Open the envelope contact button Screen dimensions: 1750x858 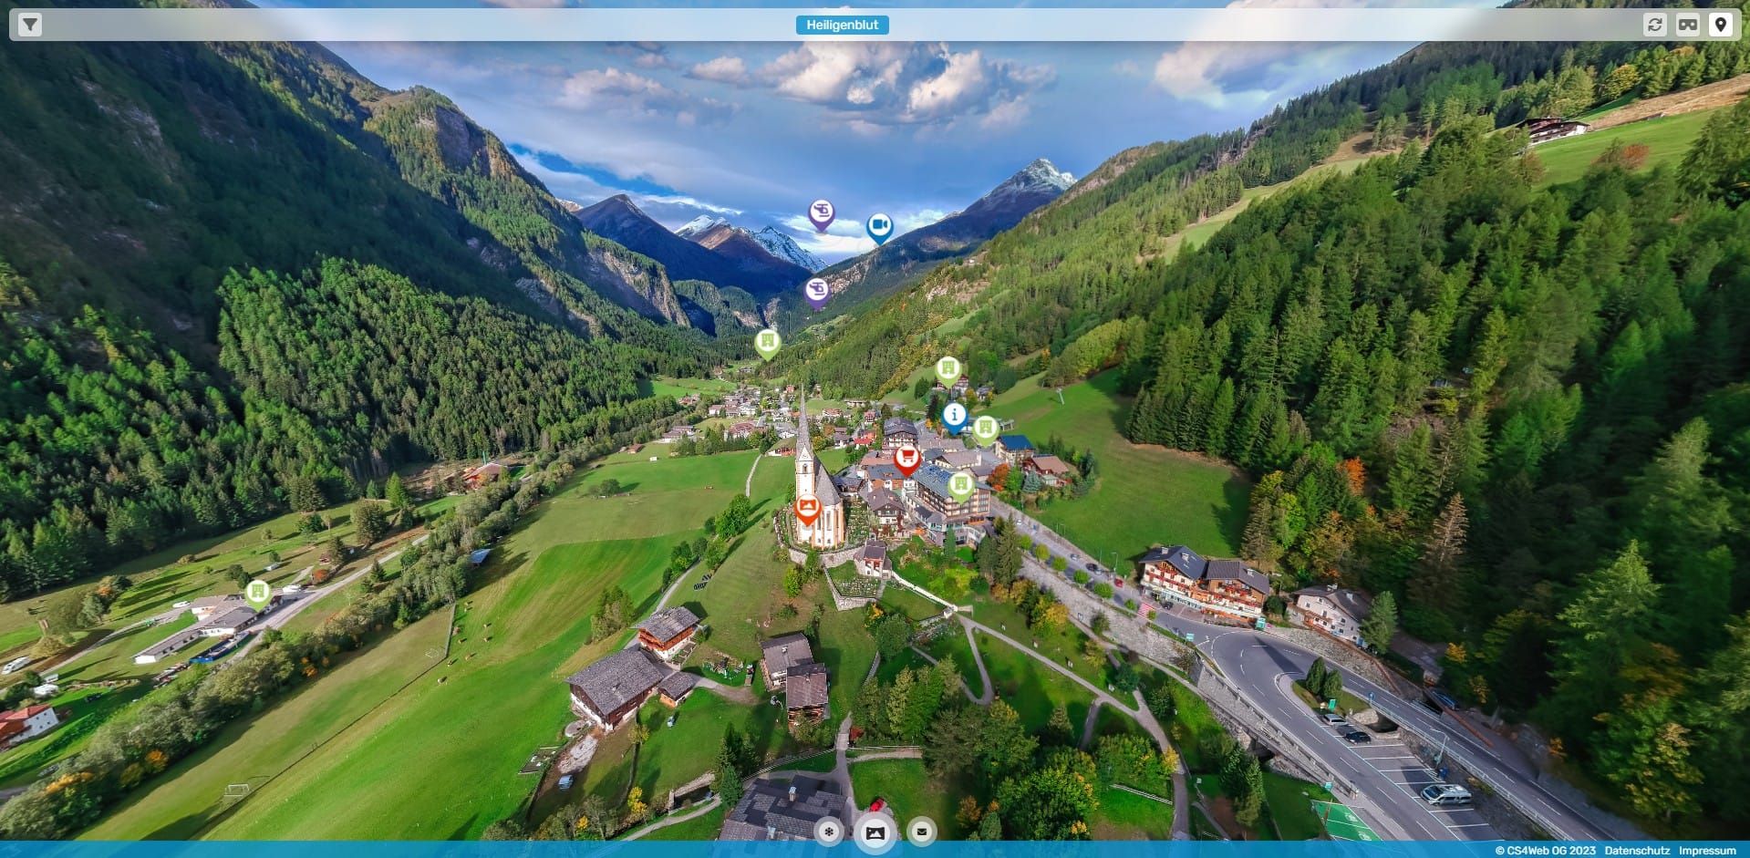(922, 832)
